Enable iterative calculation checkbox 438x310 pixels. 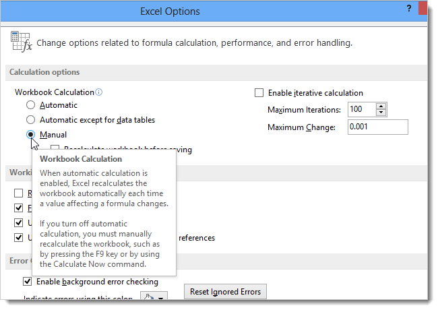tap(259, 93)
